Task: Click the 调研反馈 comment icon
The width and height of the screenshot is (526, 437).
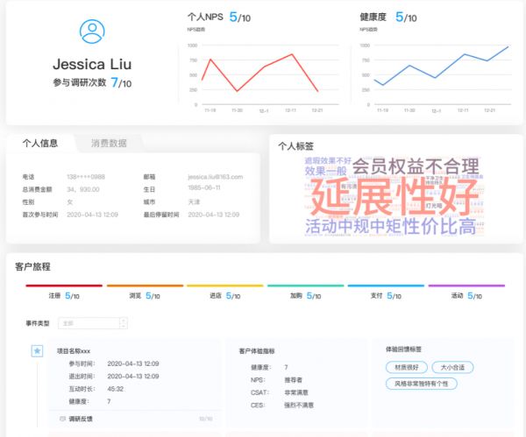Action: tap(62, 419)
